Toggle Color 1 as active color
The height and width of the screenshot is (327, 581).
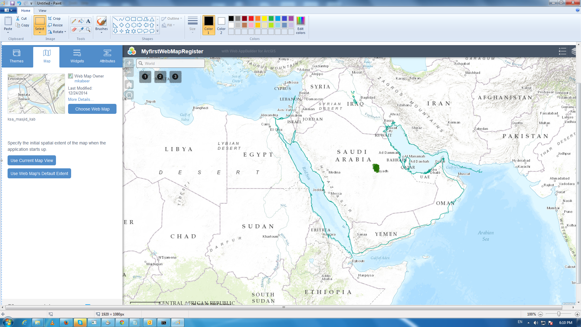point(208,25)
